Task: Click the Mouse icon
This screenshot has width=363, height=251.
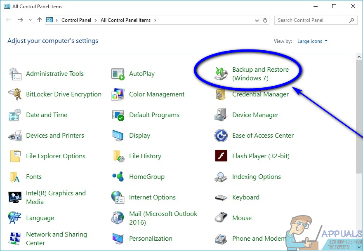Action: 221,218
